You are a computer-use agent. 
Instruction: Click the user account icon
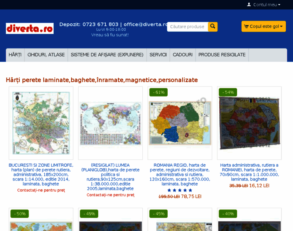click(249, 5)
